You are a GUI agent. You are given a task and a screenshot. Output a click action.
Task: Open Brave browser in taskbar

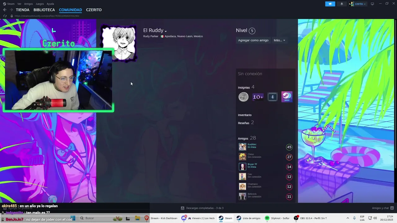click(147, 218)
